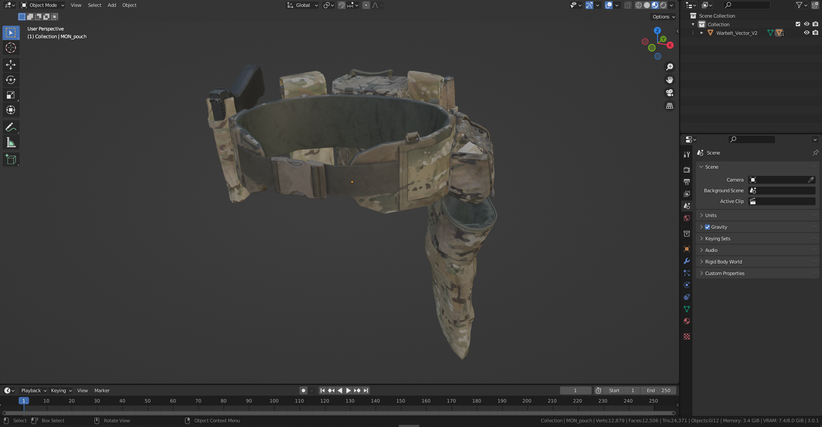Open the Select menu in header
This screenshot has height=427, width=822.
(x=94, y=5)
